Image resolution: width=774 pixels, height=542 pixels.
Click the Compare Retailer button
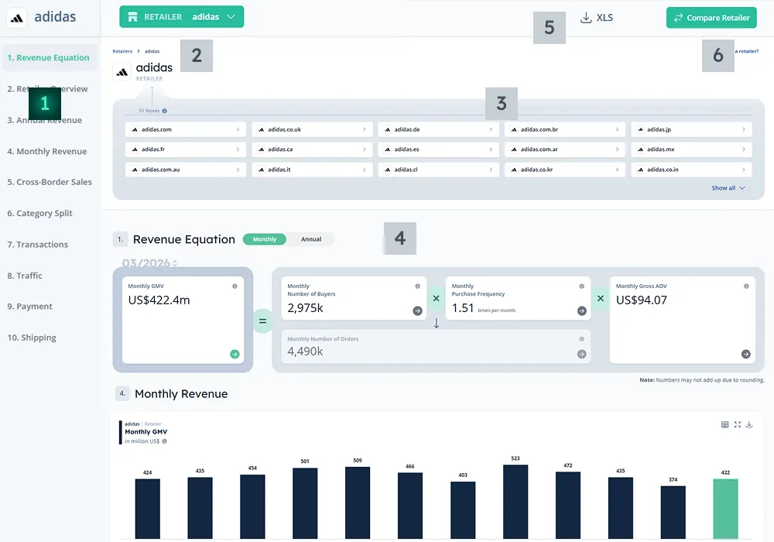(x=711, y=18)
